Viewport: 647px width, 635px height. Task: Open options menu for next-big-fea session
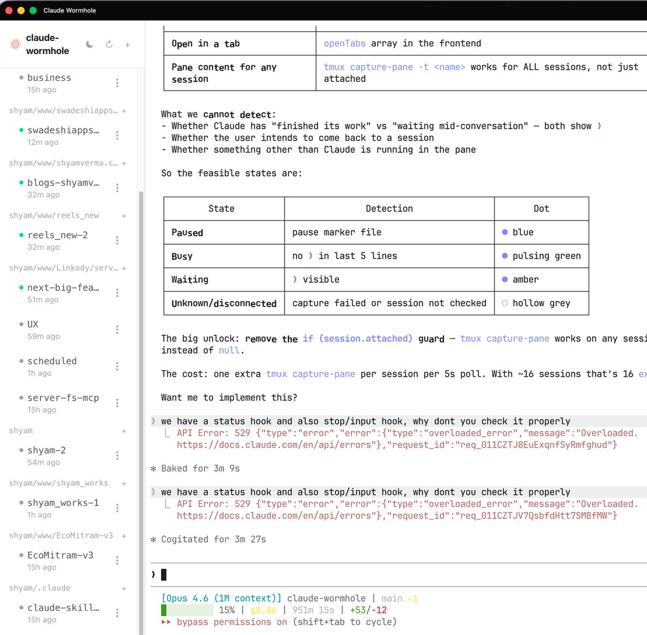tap(117, 293)
